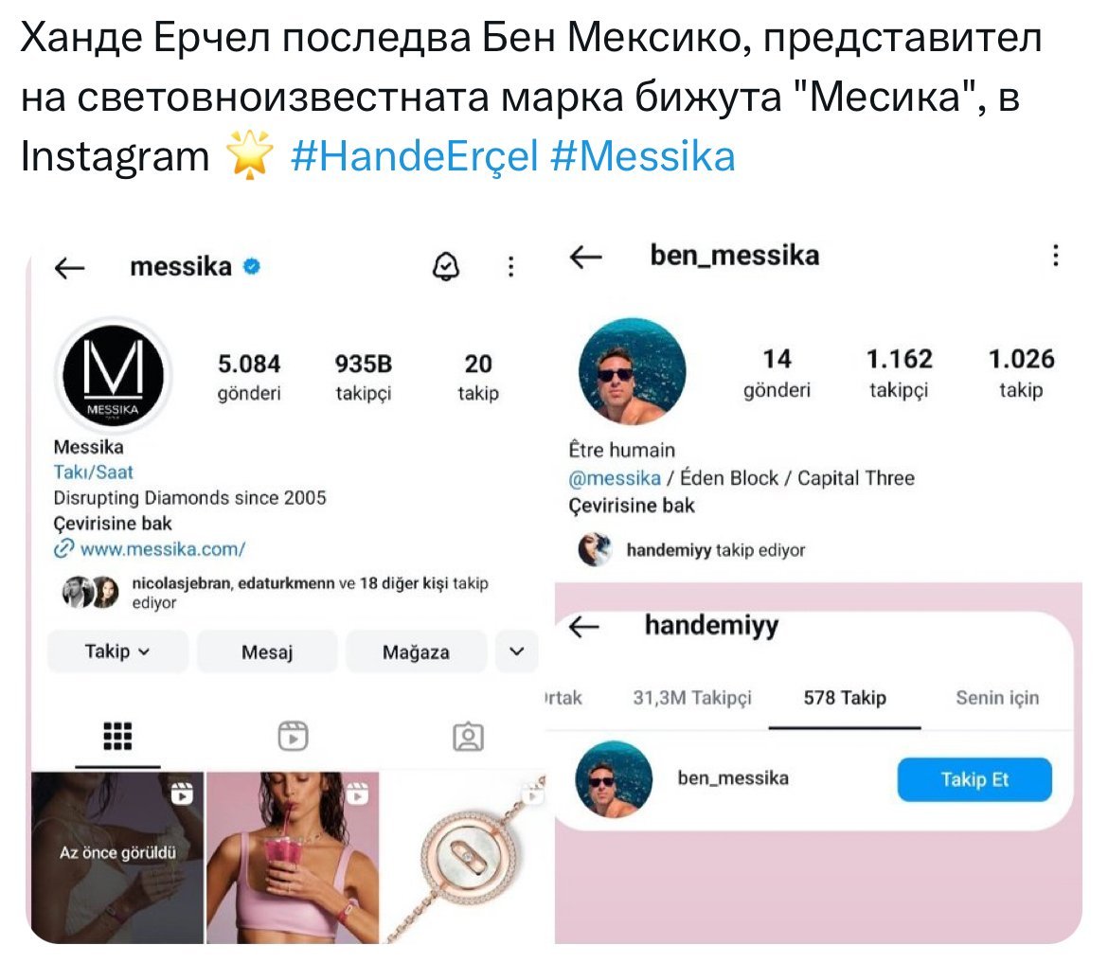Tap the @messika mention in the bio

[x=615, y=478]
